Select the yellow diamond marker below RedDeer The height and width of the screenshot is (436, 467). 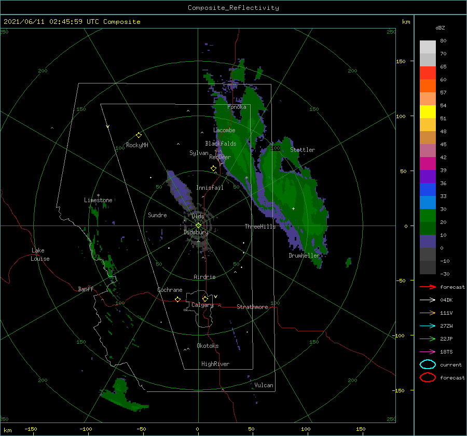pos(213,168)
